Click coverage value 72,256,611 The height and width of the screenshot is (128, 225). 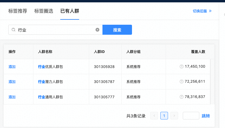click(x=195, y=82)
